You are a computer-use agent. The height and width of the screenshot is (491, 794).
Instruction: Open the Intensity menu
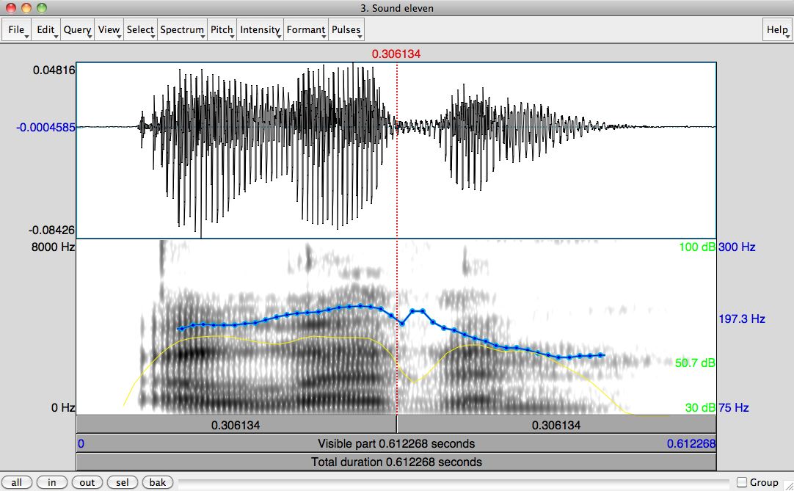click(261, 30)
